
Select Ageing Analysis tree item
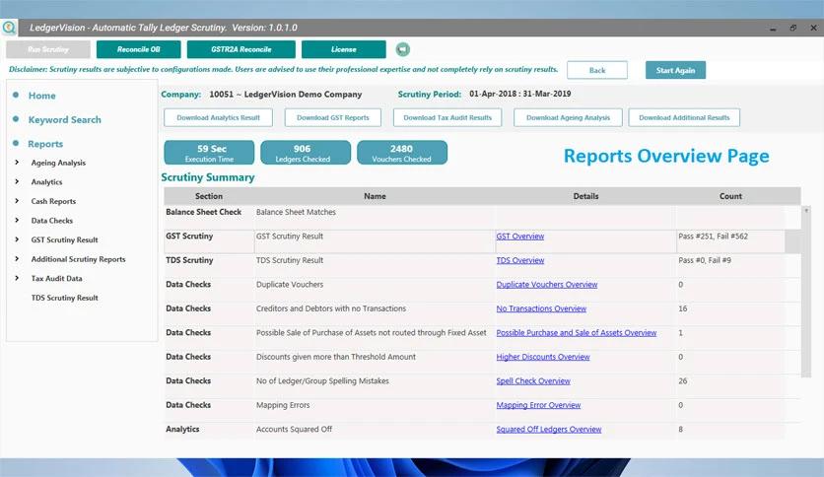pos(58,163)
